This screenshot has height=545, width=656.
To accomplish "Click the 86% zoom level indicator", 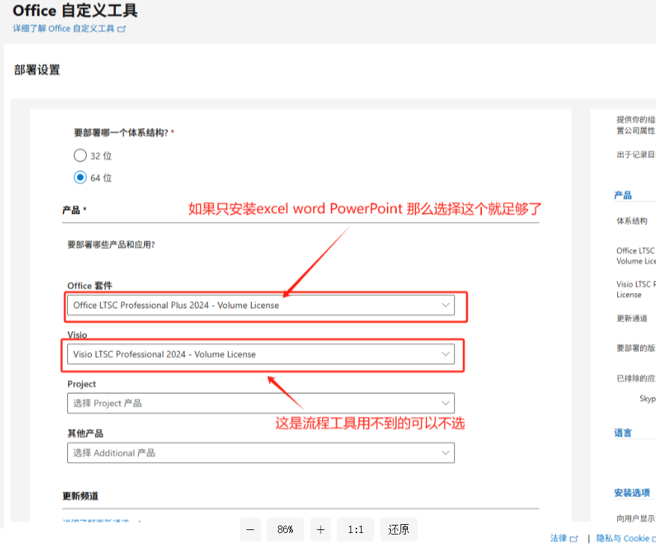I will click(x=285, y=529).
